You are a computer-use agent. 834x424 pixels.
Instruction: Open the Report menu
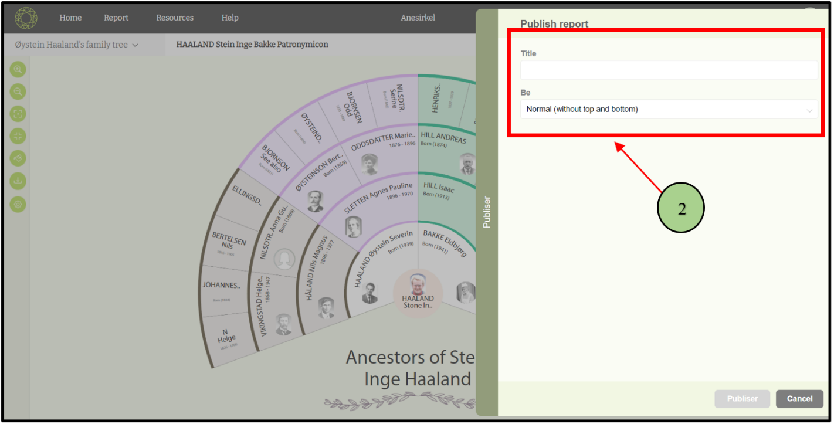116,18
